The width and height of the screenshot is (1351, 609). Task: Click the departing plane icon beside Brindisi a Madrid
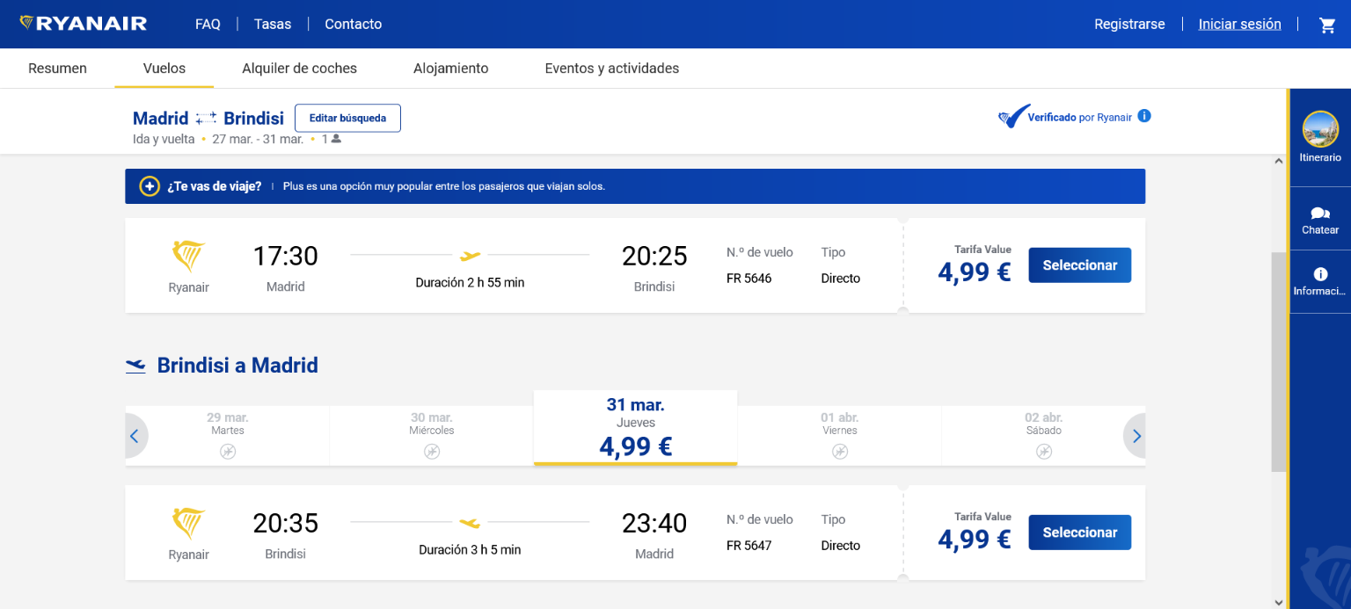(135, 366)
